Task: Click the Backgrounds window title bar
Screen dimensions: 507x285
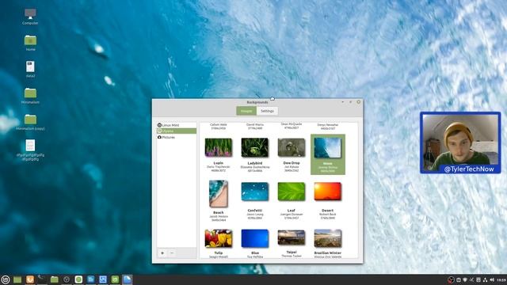Action: [x=257, y=102]
